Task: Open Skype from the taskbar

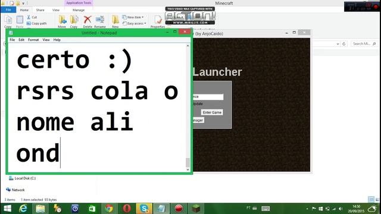Action: click(144, 209)
